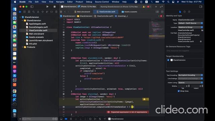This screenshot has width=215, height=121.
Task: Go back in editor history
Action: pos(65,12)
